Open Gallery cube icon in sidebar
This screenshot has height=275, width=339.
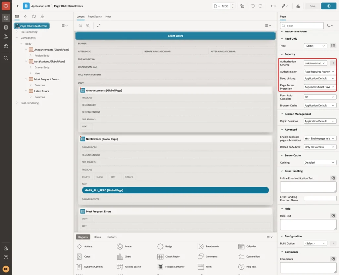(6, 46)
